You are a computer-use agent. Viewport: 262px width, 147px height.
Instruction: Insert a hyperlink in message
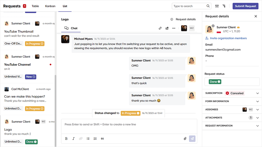(x=81, y=139)
